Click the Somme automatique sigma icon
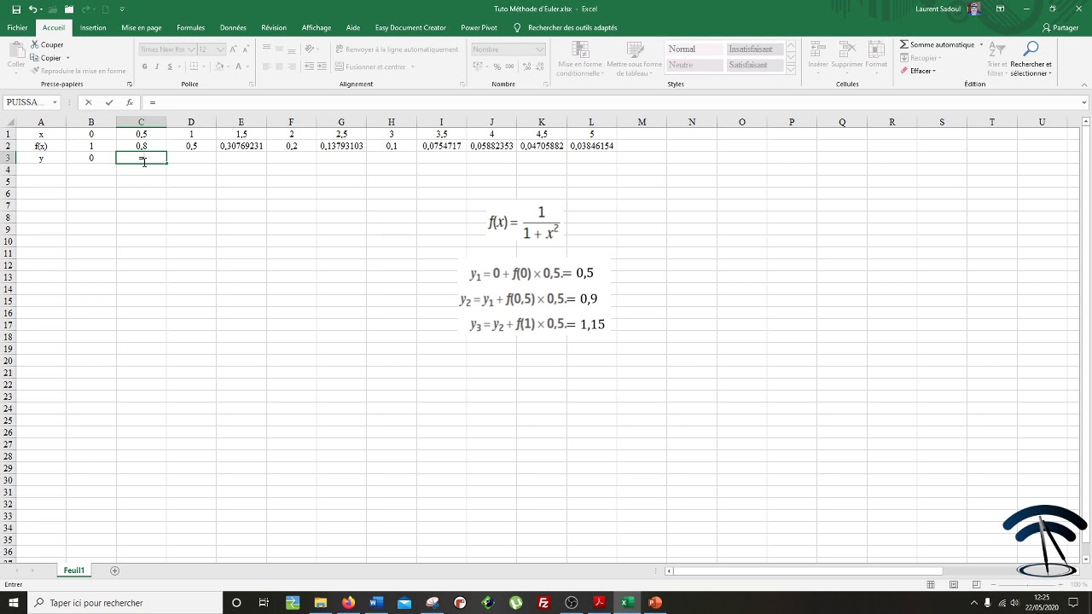Viewport: 1092px width, 614px height. click(904, 44)
